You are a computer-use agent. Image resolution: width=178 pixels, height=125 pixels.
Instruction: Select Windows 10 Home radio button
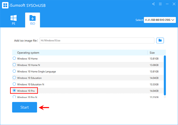coord(14,58)
